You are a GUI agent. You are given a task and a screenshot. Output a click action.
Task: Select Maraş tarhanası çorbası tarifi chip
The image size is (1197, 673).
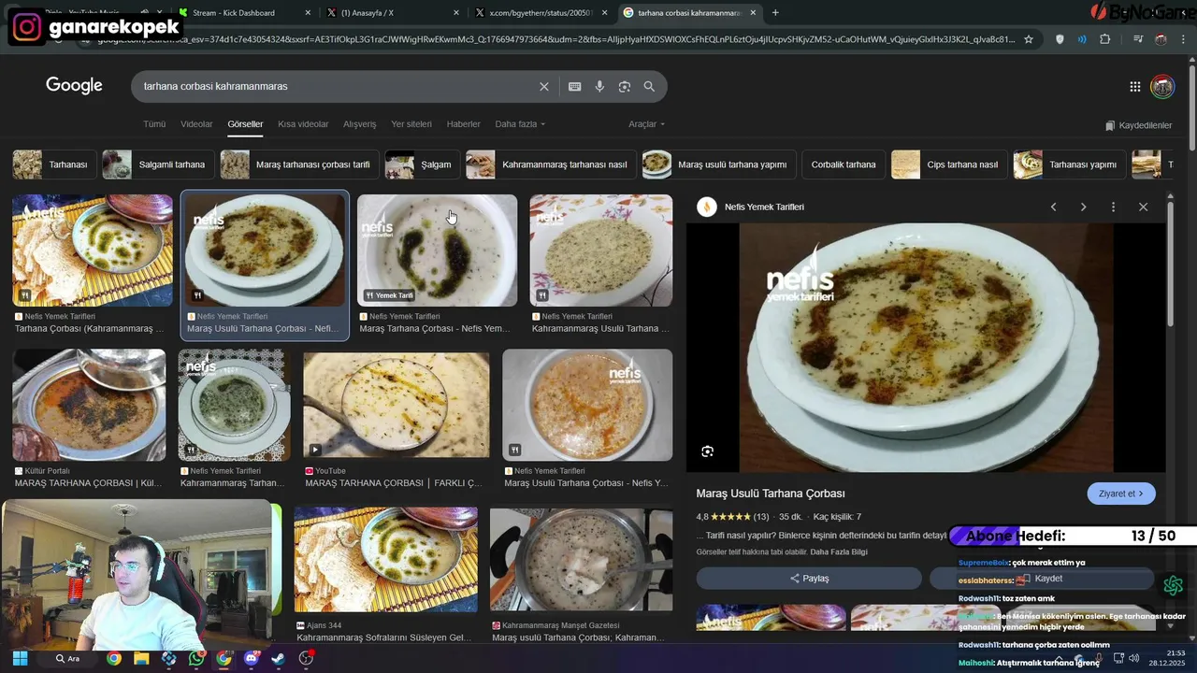coord(300,165)
